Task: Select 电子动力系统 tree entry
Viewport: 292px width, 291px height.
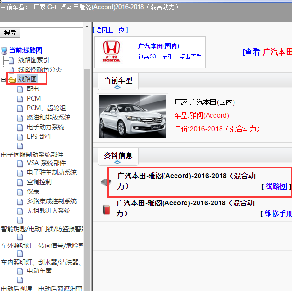Action: (x=46, y=127)
